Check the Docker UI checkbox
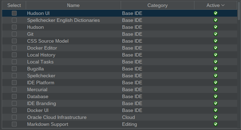 coord(14,110)
